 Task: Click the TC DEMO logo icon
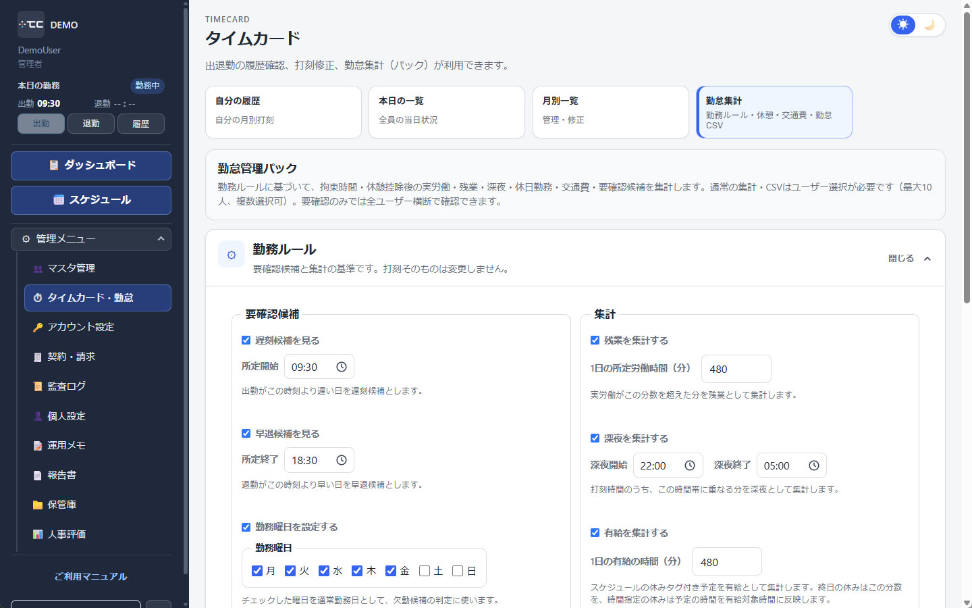[31, 24]
